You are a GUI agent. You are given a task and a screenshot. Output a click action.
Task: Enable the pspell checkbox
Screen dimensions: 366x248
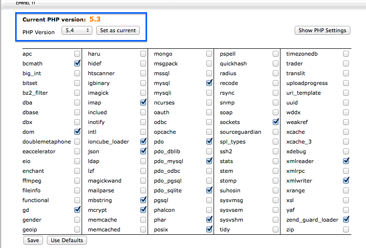coord(276,54)
